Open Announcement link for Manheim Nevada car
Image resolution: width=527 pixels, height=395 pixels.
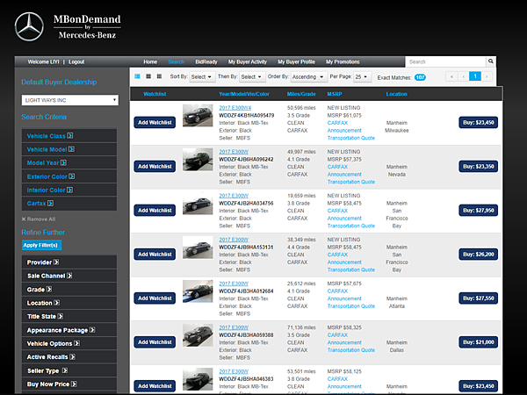[x=344, y=175]
